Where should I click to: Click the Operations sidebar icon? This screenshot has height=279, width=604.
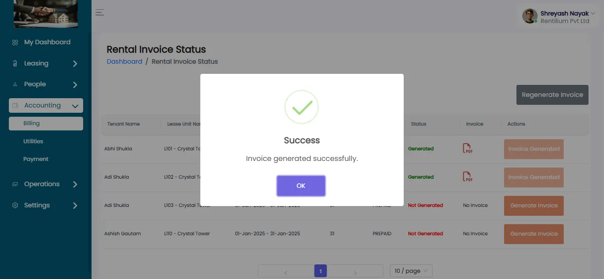pos(15,184)
